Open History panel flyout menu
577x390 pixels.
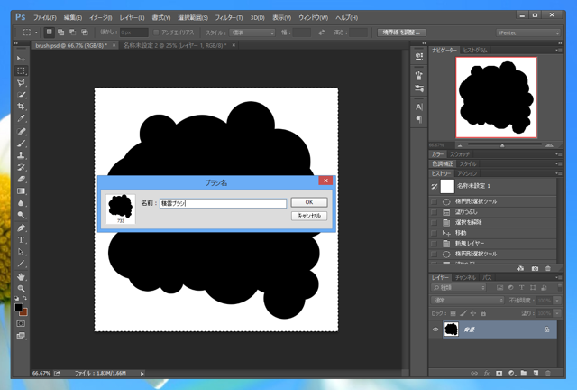(x=559, y=173)
